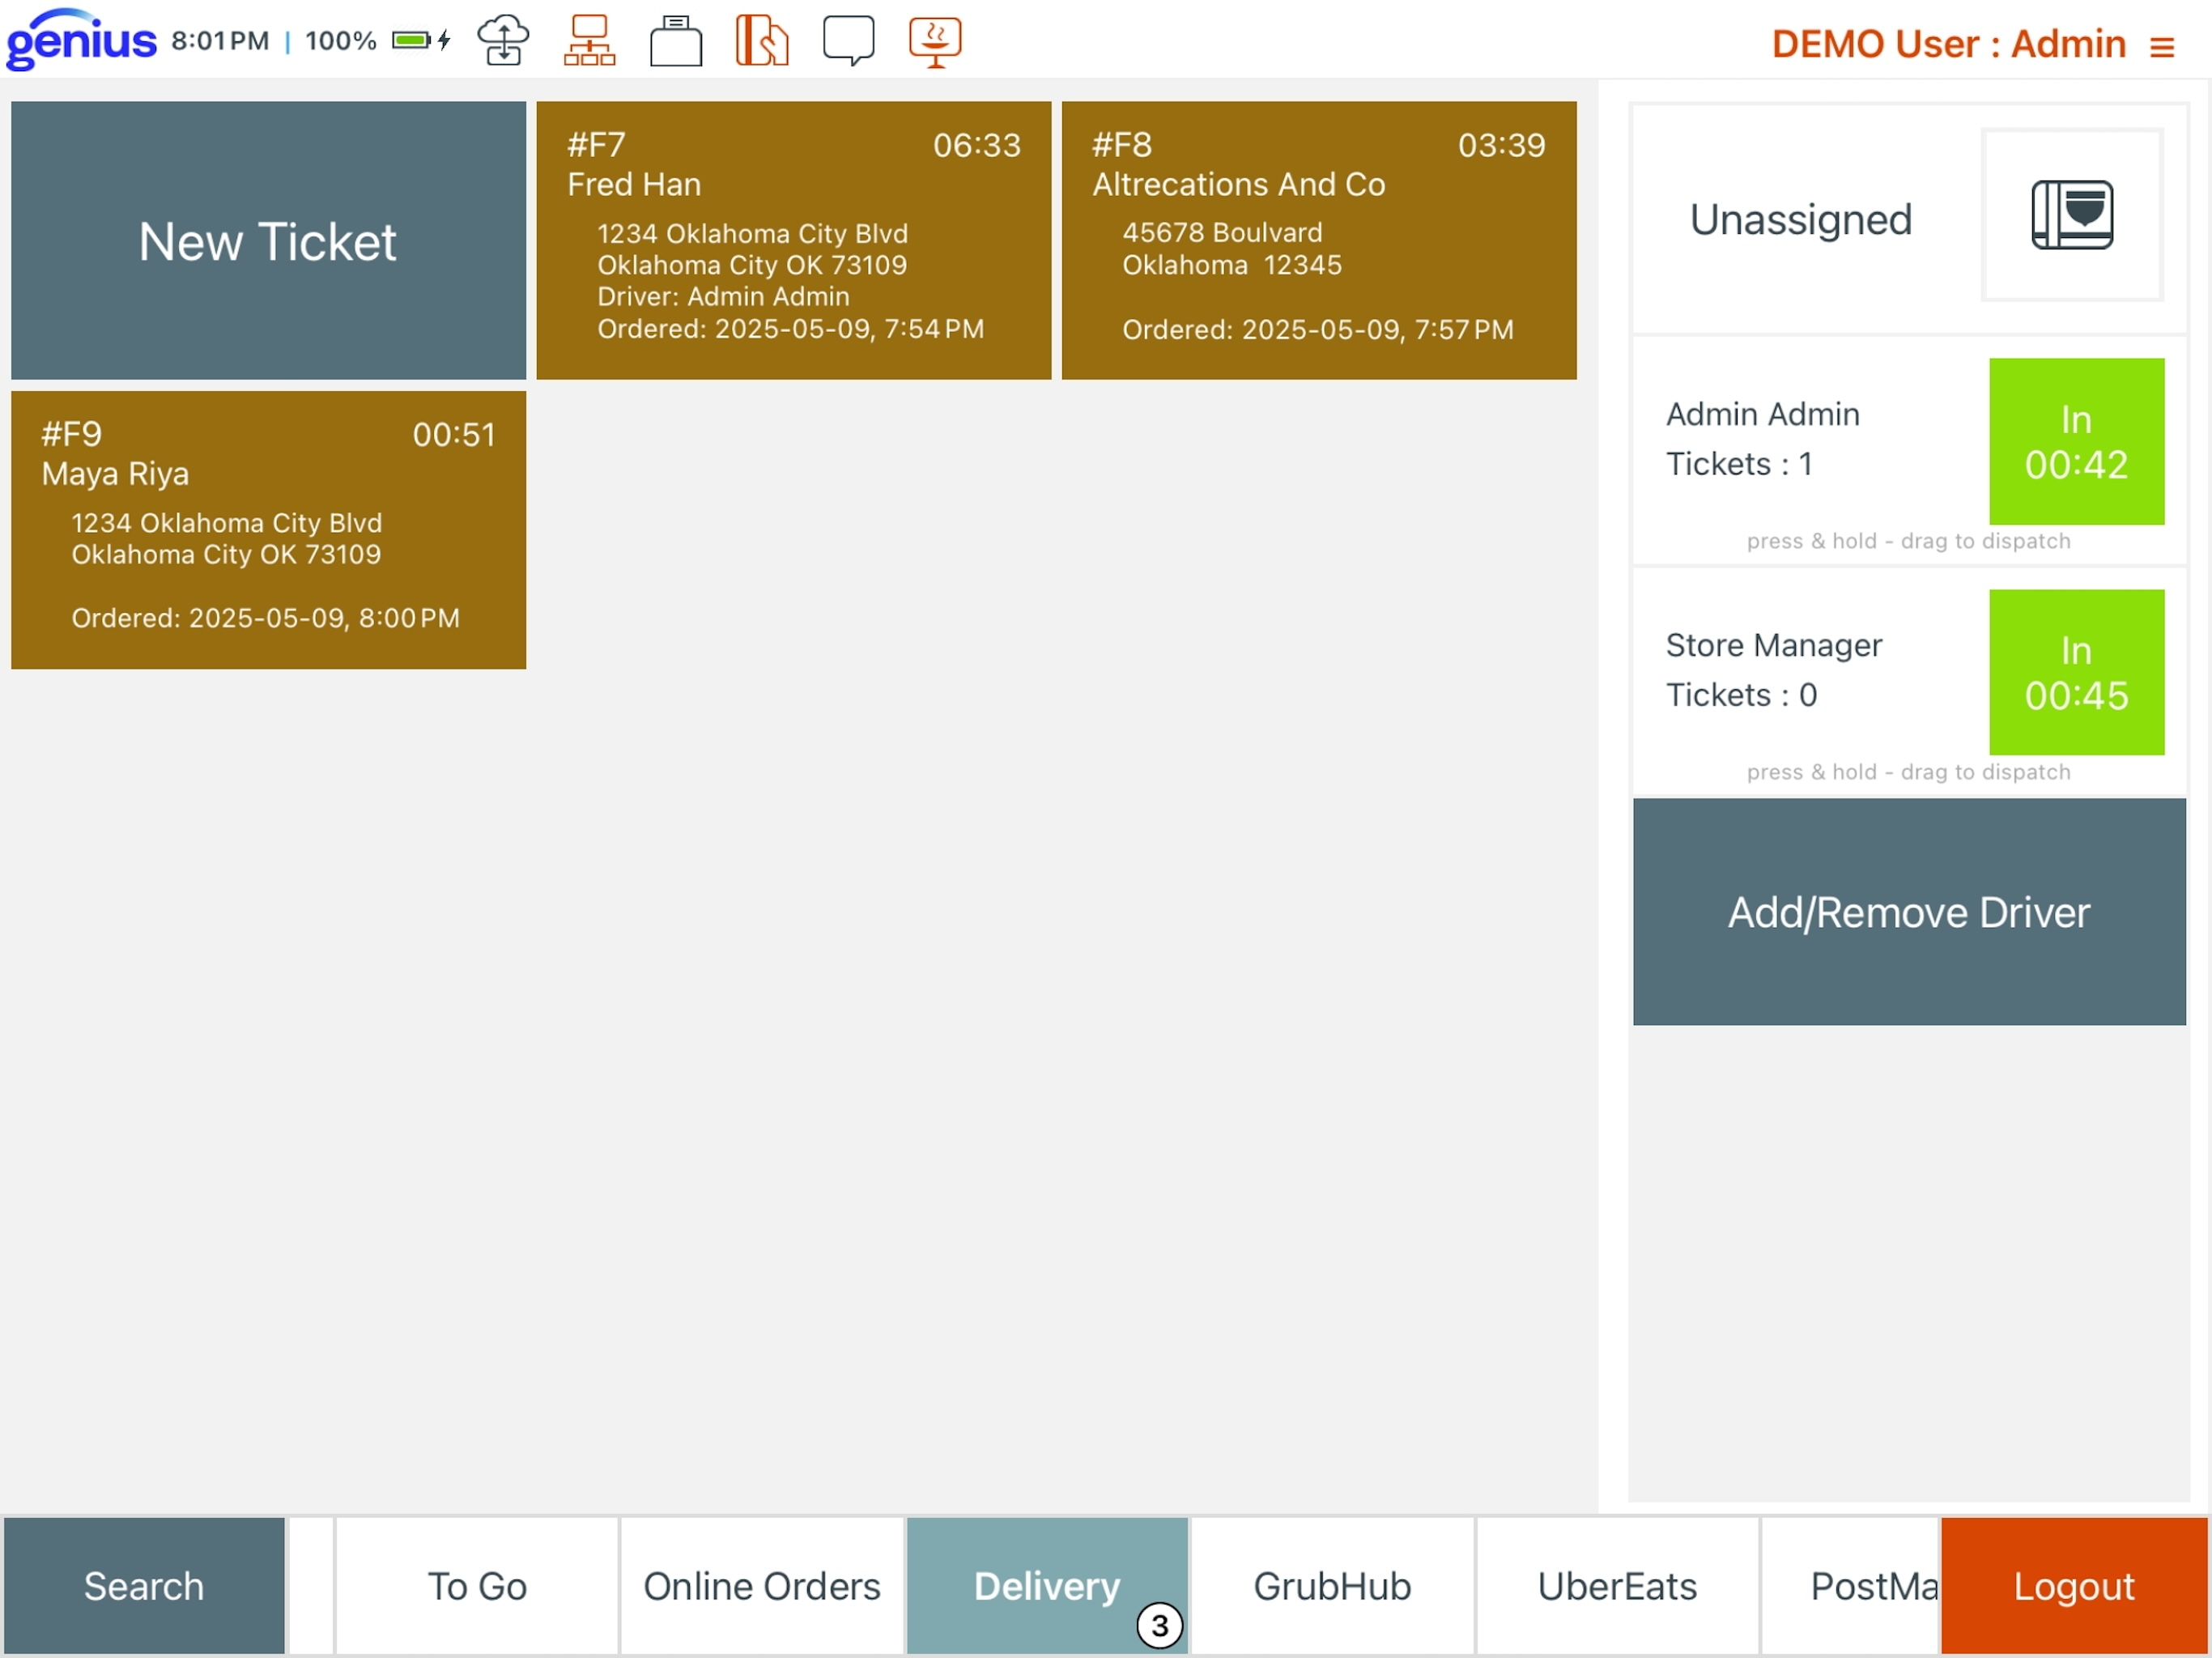This screenshot has width=2212, height=1658.
Task: Open the speech bubble messages icon
Action: coord(848,41)
